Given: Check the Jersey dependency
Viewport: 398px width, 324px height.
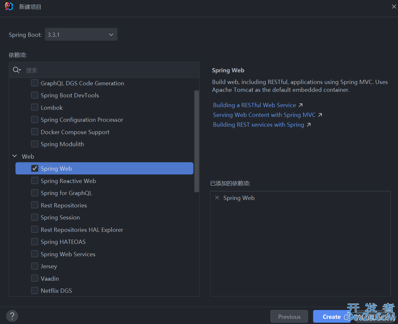Looking at the screenshot, I should [x=35, y=266].
